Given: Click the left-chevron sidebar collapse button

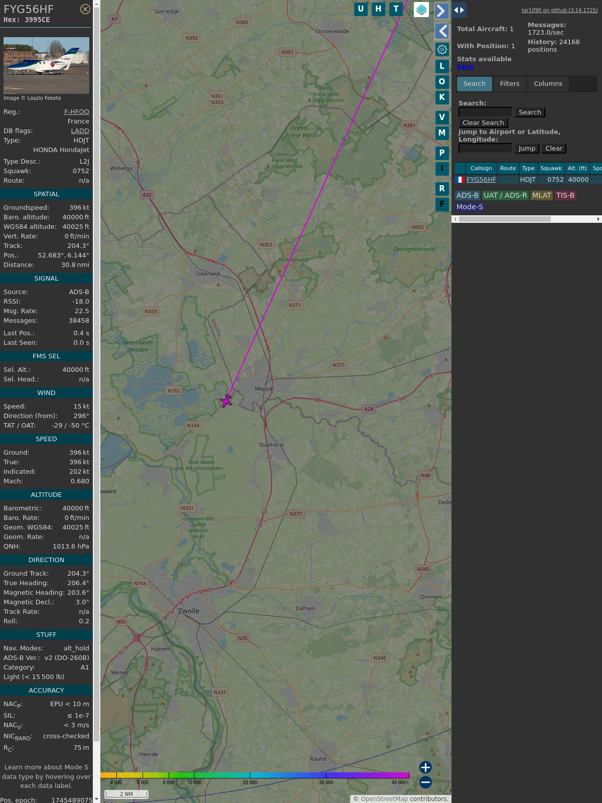Looking at the screenshot, I should 442,31.
